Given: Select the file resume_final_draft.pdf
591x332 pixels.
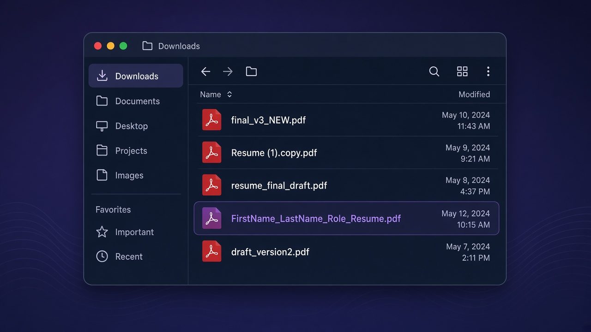Looking at the screenshot, I should (279, 185).
